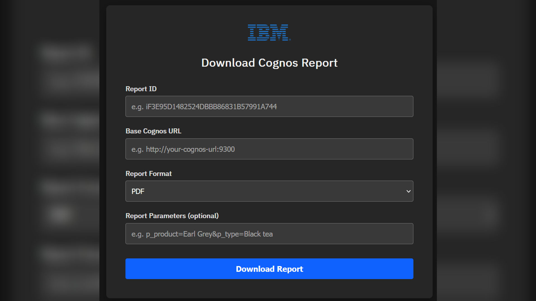
Task: Click the Report Format label
Action: click(x=149, y=174)
